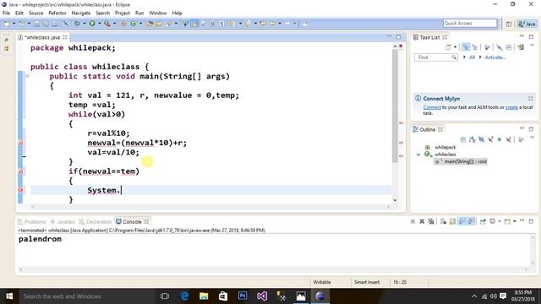Viewport: 541px width, 304px height.
Task: Open the Refactor menu
Action: coord(57,13)
